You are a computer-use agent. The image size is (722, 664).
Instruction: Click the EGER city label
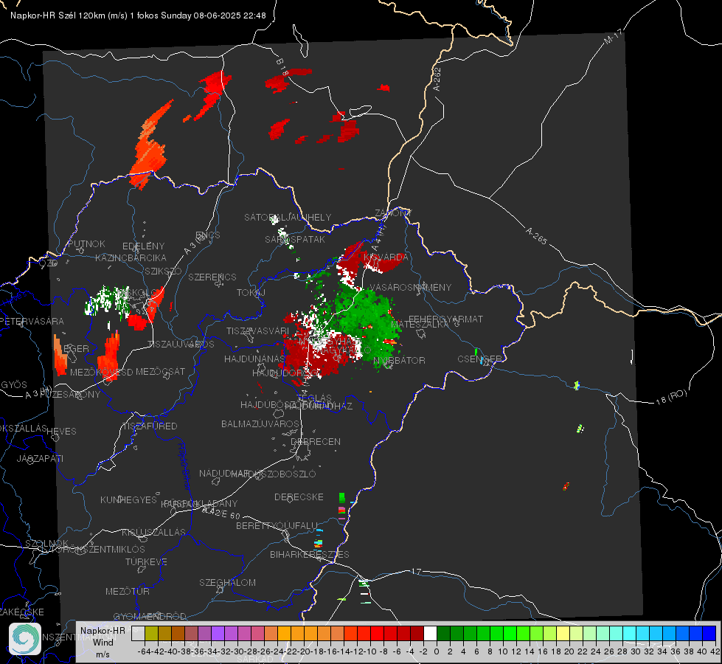click(76, 348)
